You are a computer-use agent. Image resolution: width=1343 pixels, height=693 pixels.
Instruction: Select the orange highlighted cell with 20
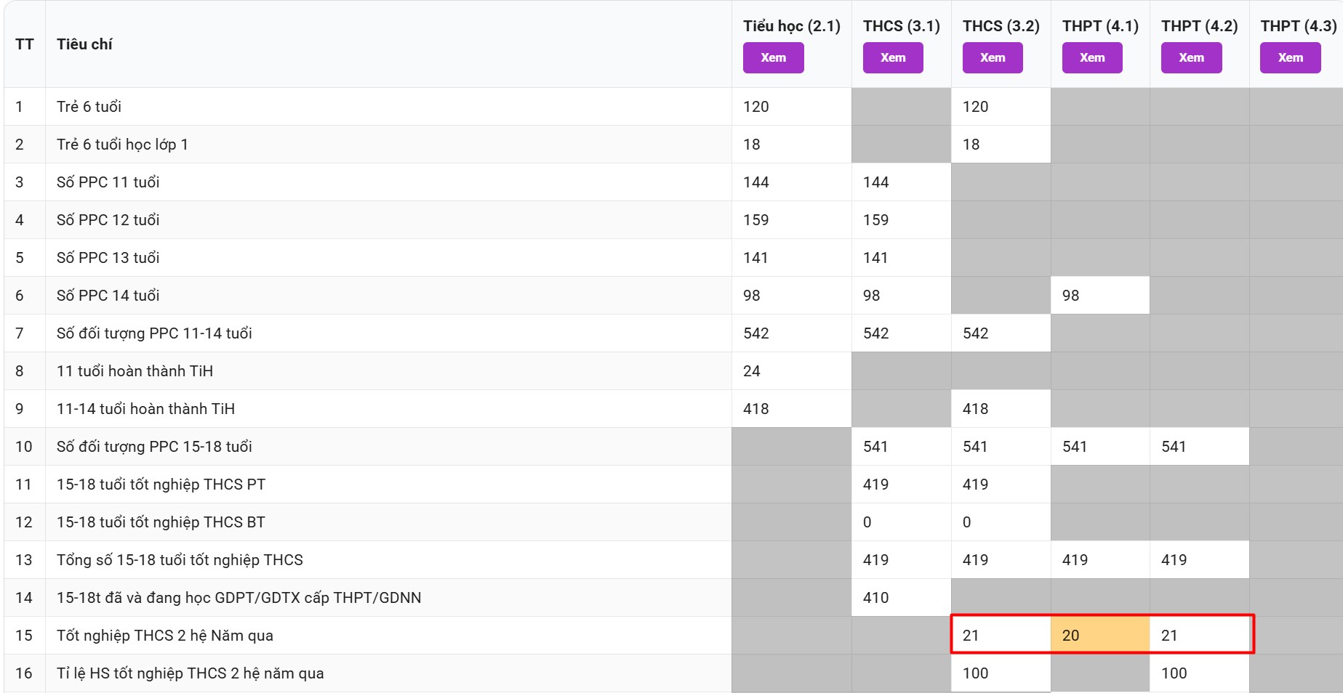click(x=1099, y=636)
